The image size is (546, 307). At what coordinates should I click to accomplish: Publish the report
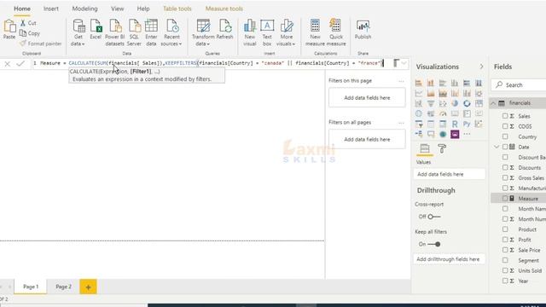[363, 29]
